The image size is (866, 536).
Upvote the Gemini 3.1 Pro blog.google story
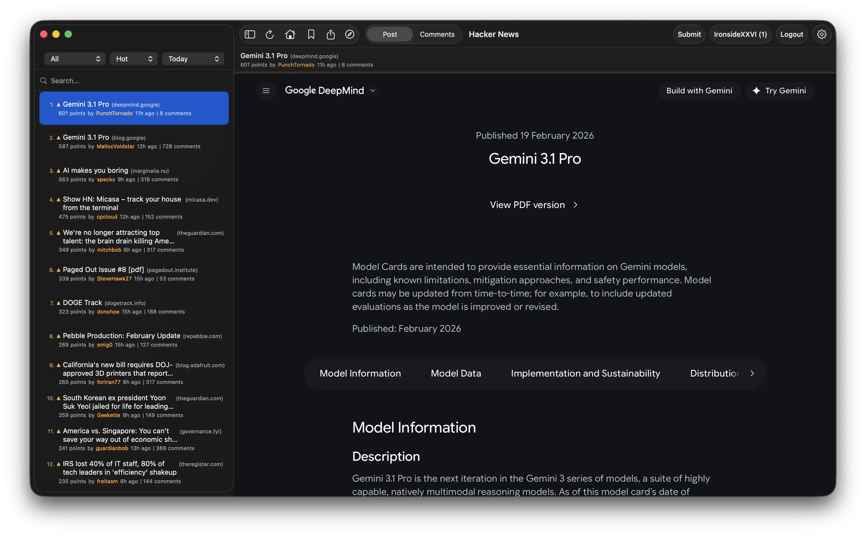click(58, 138)
